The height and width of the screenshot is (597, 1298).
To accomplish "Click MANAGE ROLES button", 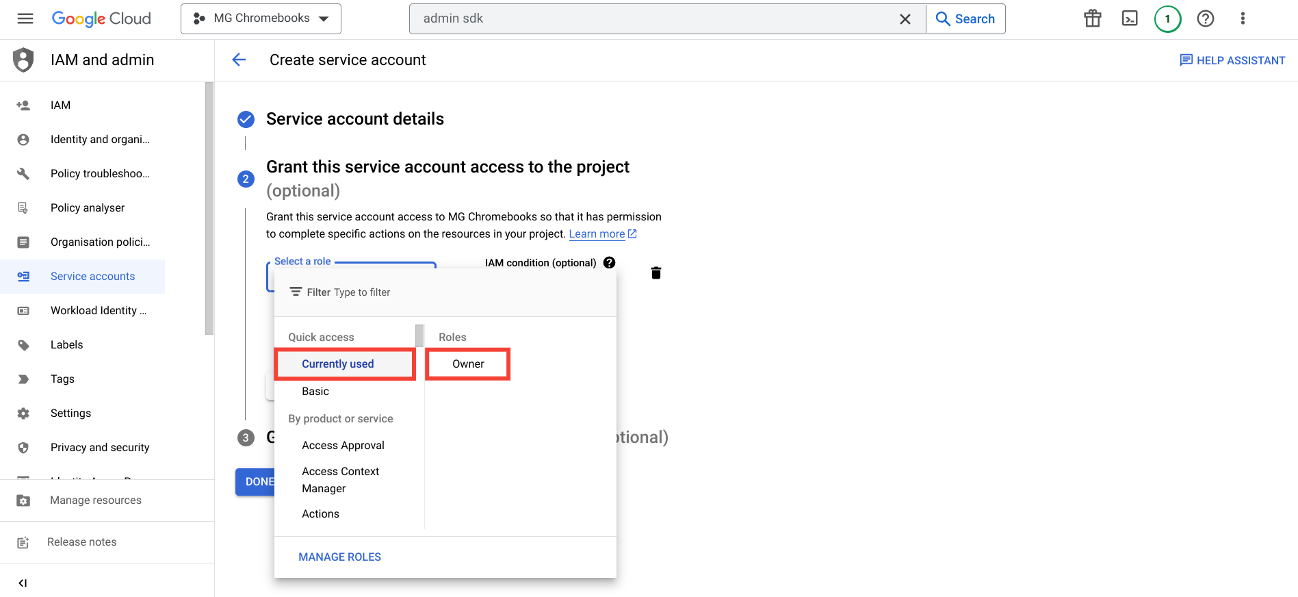I will click(340, 557).
